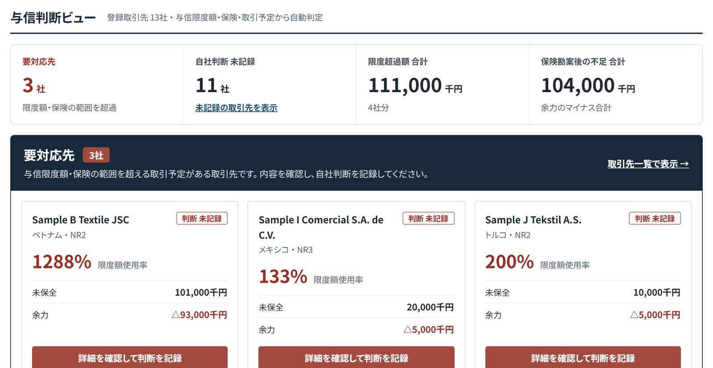The image size is (713, 368).
Task: Click the 余力のマイナス合計 caption
Action: click(576, 108)
